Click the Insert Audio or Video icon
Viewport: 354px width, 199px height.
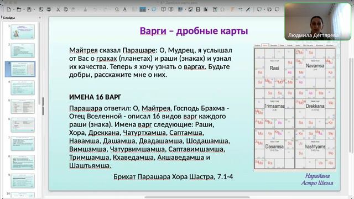click(198, 9)
